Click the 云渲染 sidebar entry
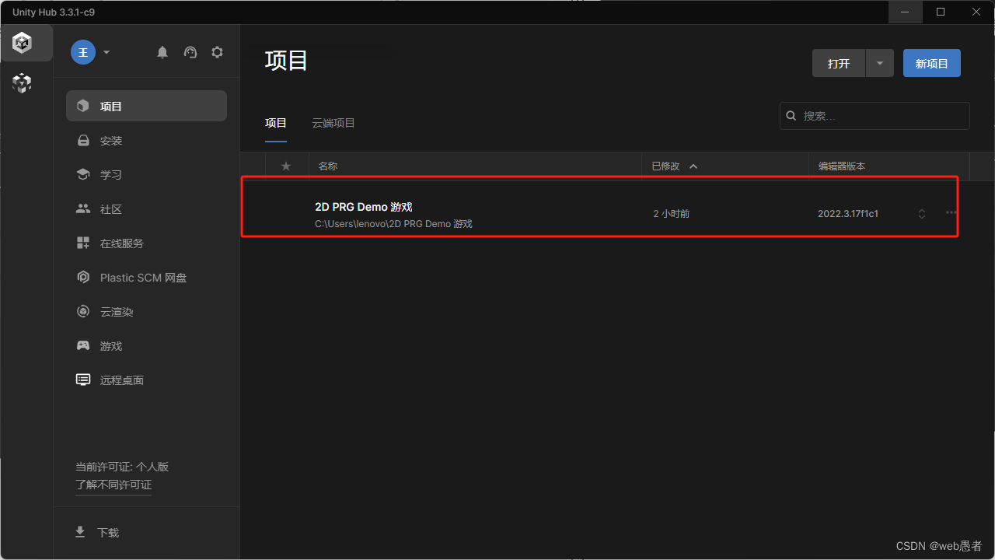 146,312
